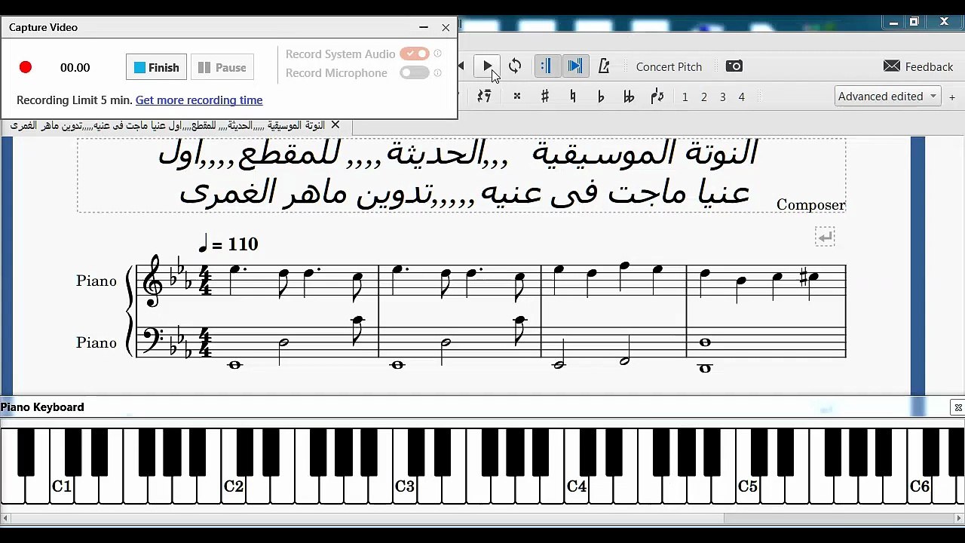Viewport: 965px width, 543px height.
Task: Click the red recording indicator
Action: click(x=26, y=67)
